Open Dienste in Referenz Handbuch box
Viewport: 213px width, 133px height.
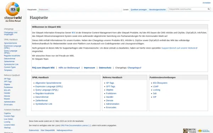109,100
